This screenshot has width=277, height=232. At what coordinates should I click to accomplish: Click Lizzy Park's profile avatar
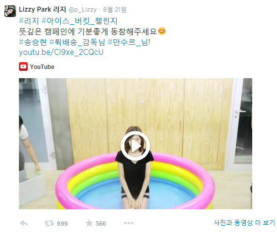point(10,11)
